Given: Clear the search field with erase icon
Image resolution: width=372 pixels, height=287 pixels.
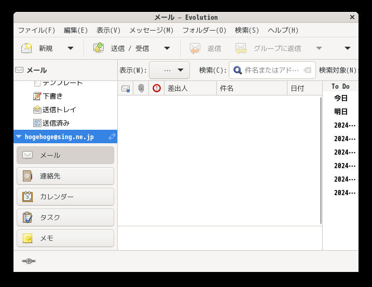Looking at the screenshot, I should (x=308, y=70).
